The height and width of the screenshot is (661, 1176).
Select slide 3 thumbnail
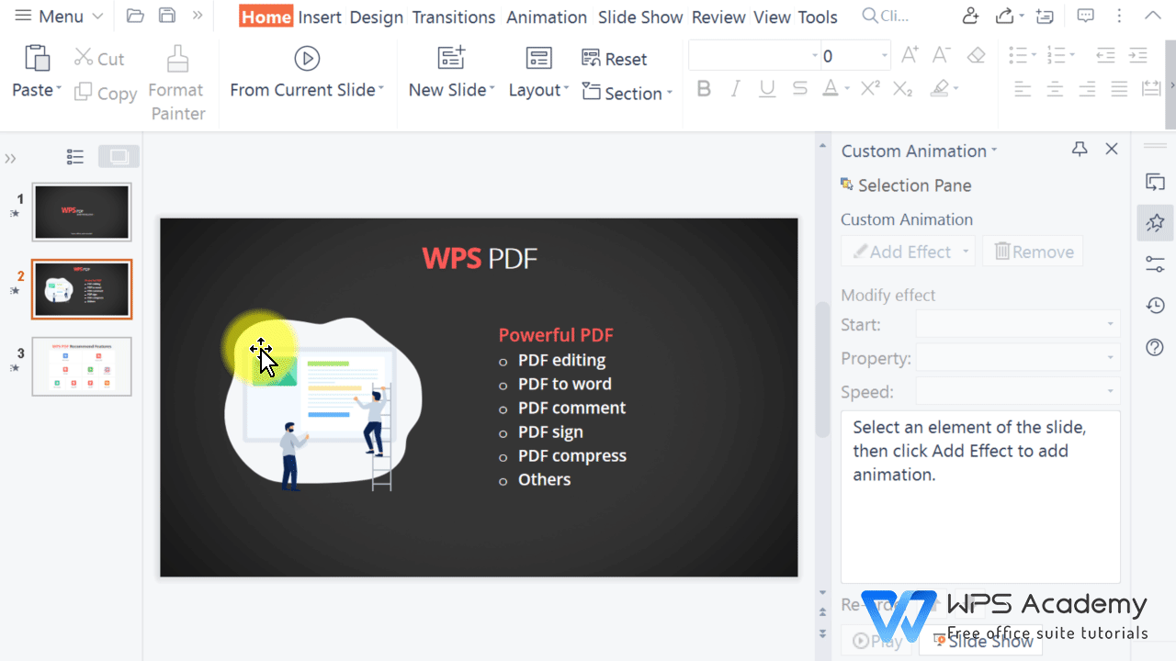point(82,366)
